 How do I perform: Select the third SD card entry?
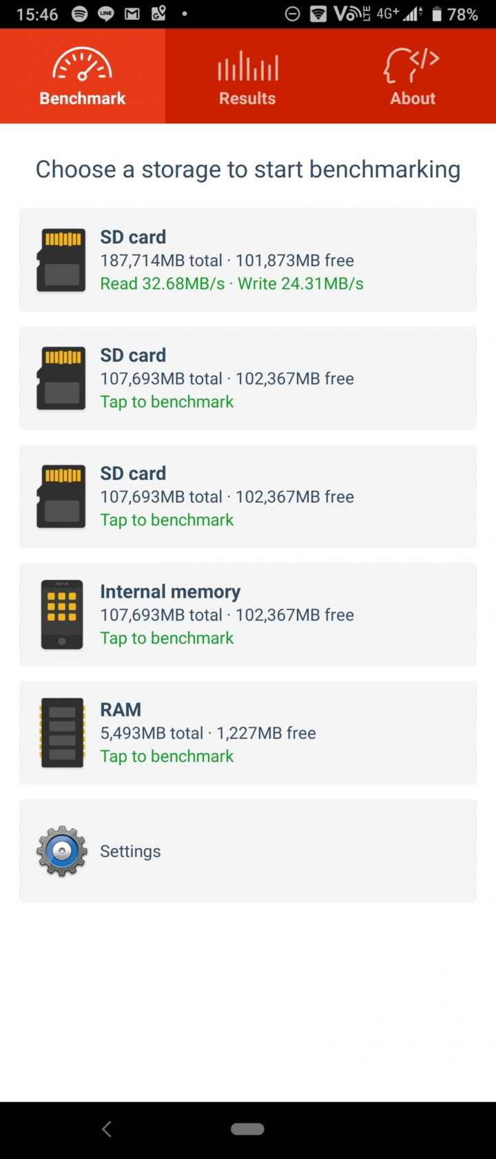[x=248, y=496]
